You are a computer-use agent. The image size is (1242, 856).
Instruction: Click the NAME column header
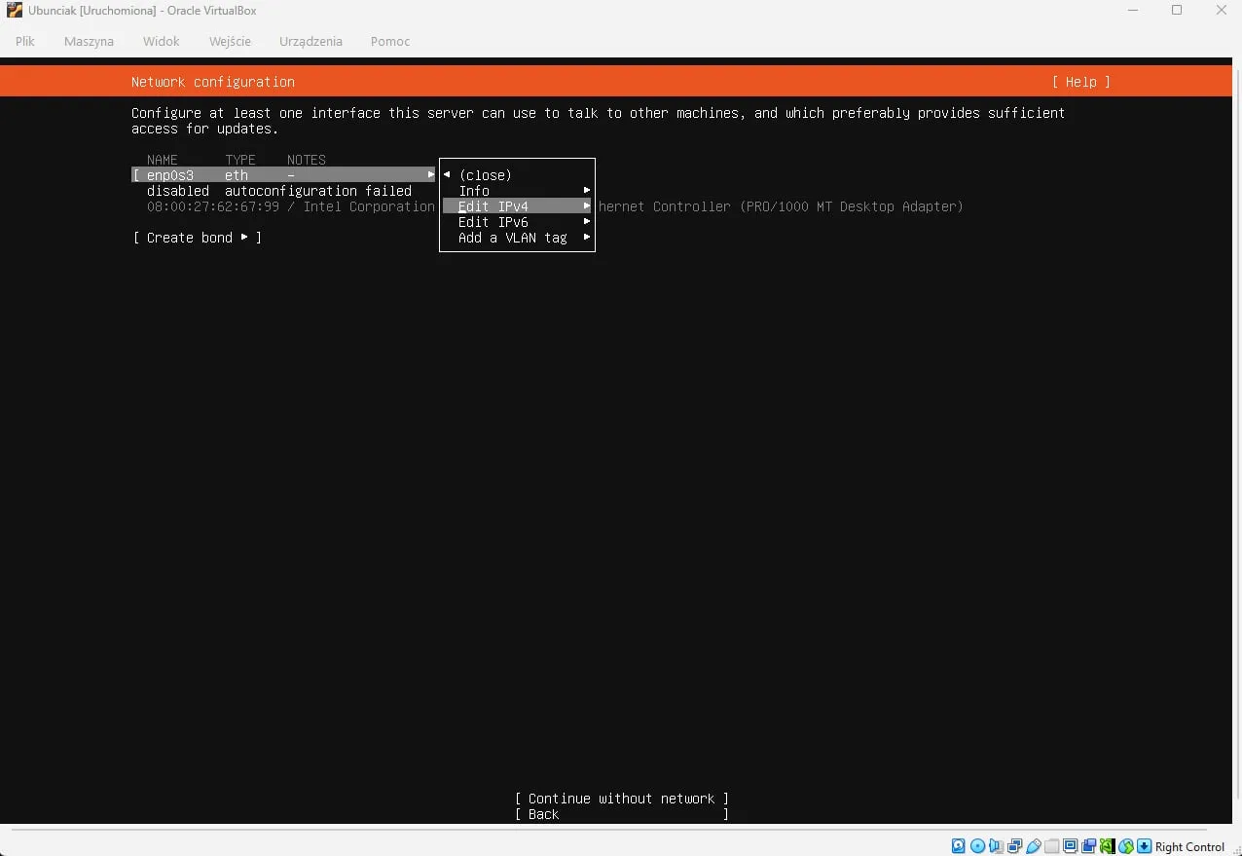coord(163,160)
